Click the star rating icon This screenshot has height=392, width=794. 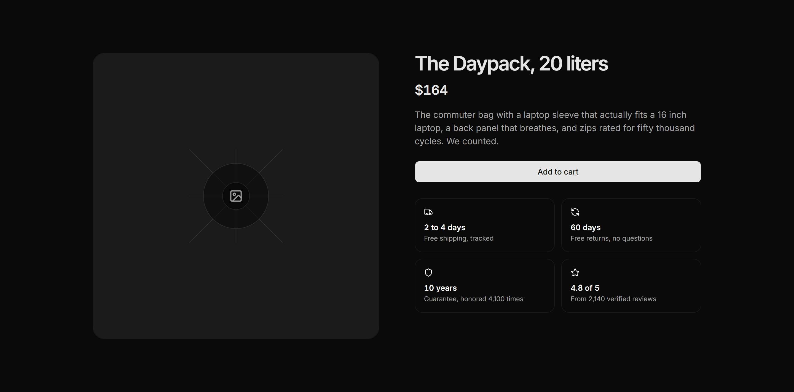point(575,273)
